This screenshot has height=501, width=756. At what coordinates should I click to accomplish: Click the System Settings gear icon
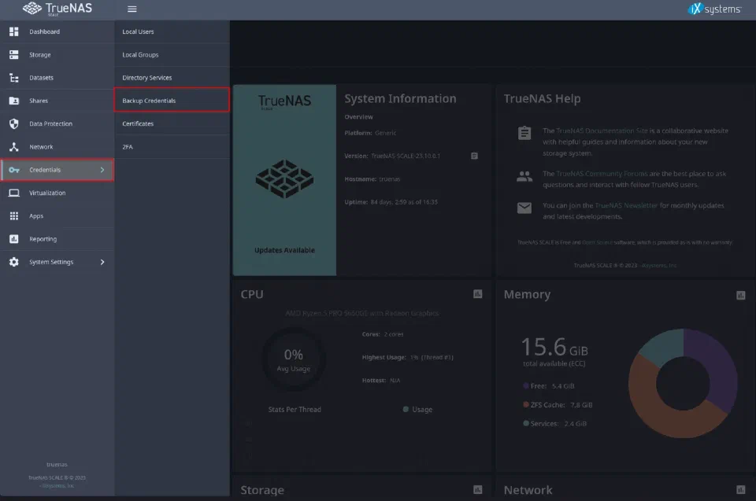[x=14, y=262]
